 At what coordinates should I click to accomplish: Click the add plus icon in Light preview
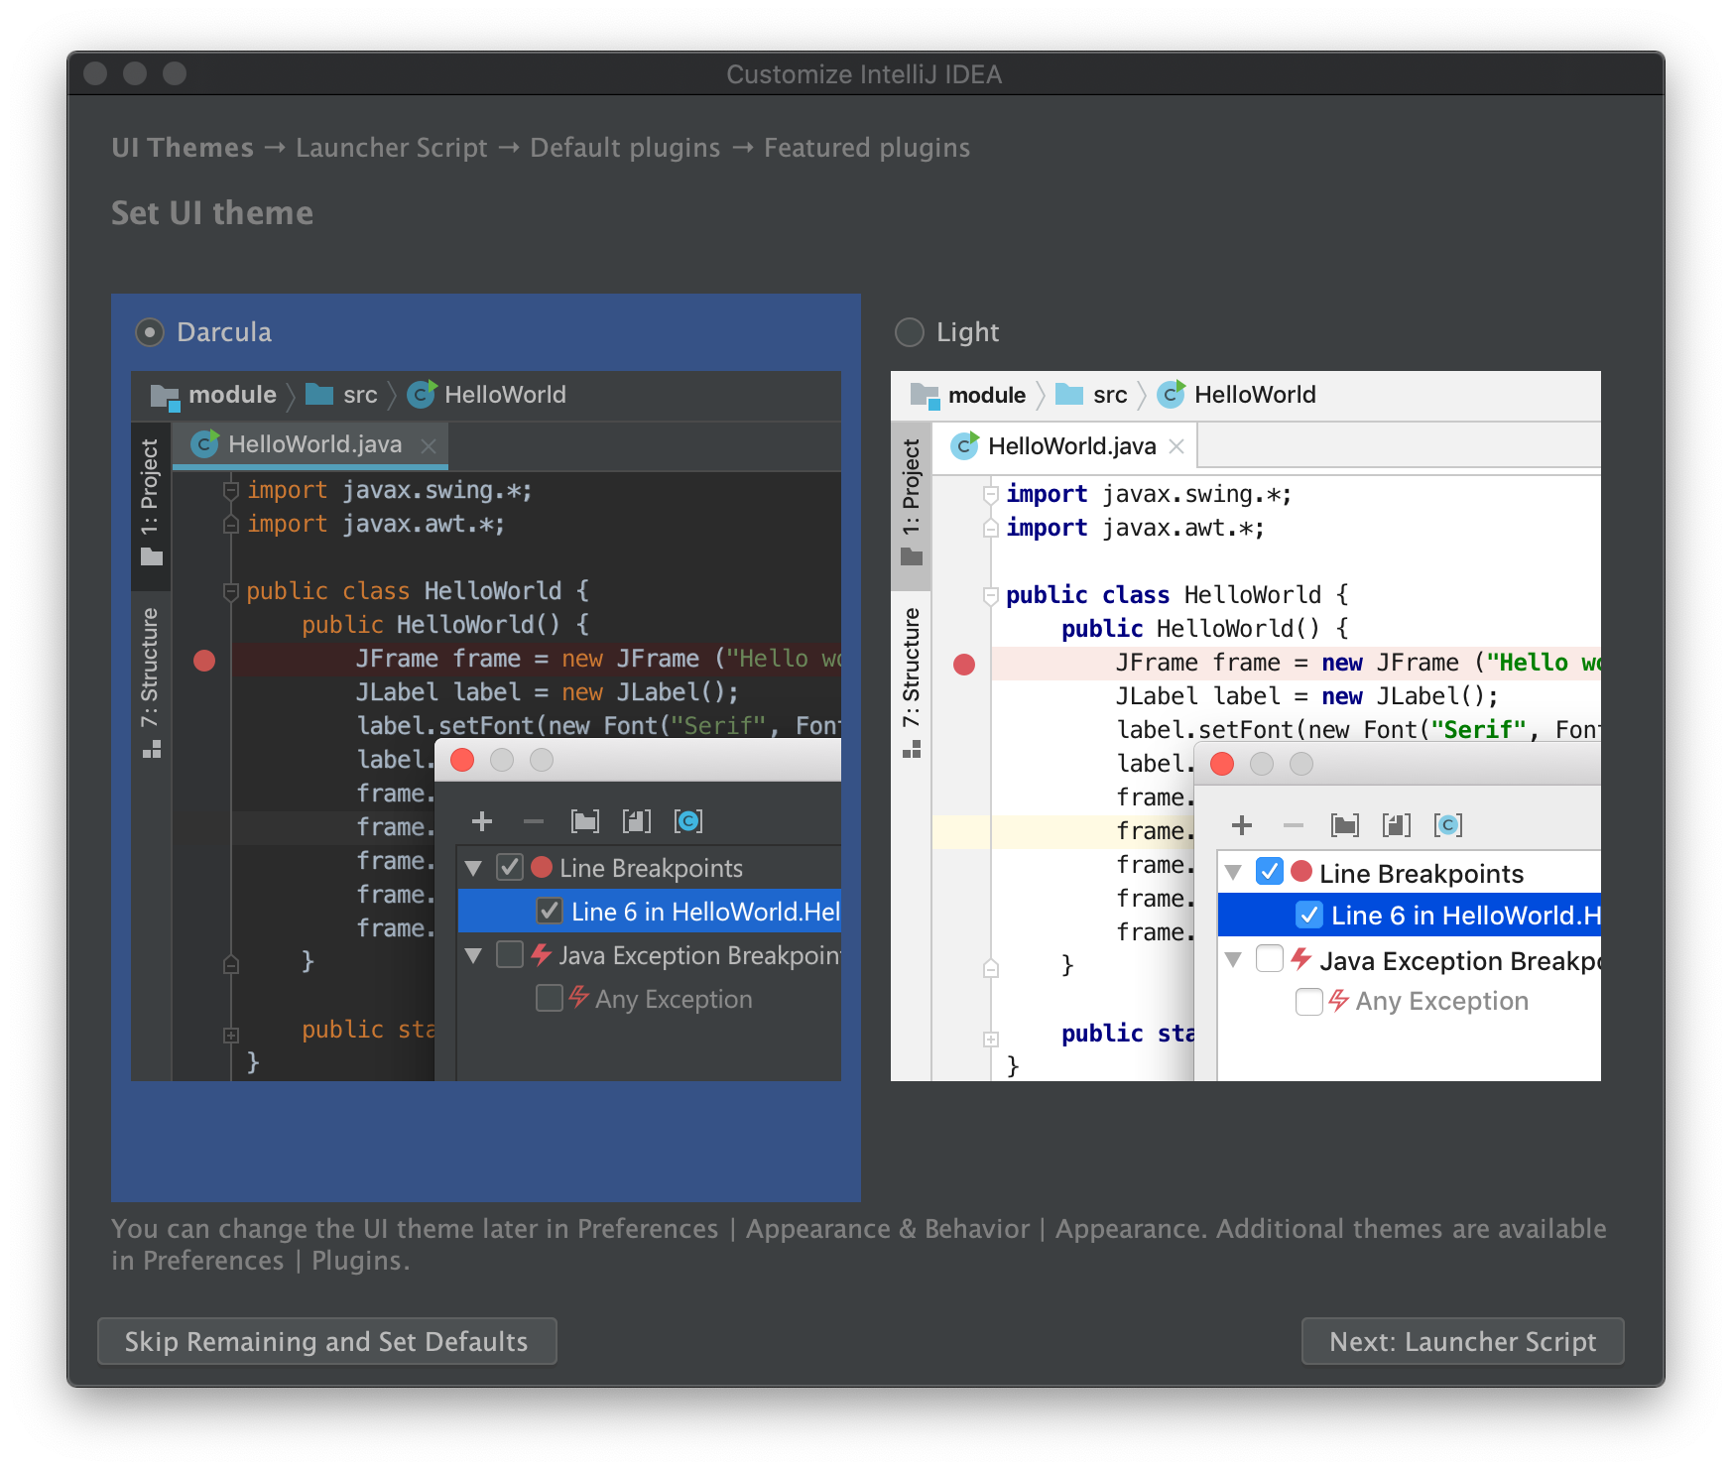(1242, 825)
